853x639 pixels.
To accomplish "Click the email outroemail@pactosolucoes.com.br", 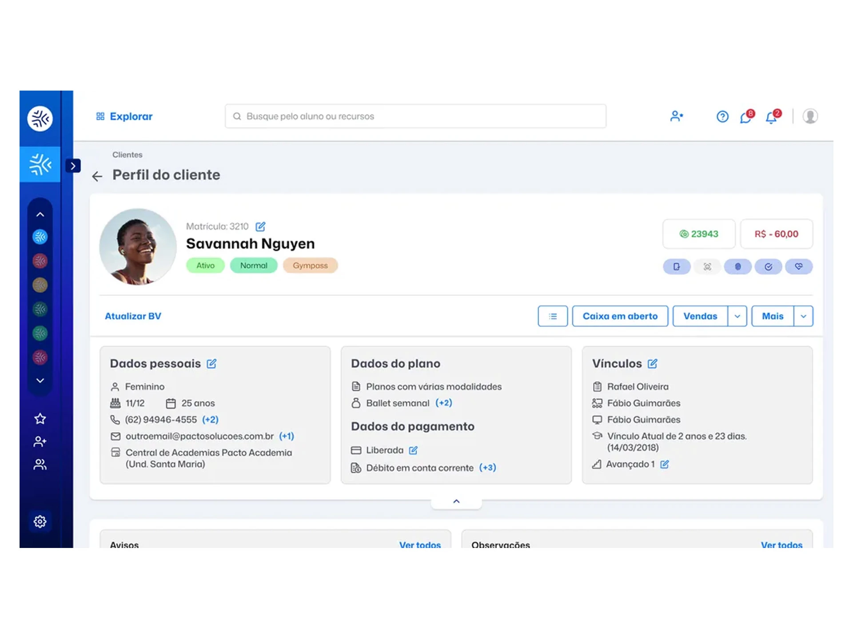I will pyautogui.click(x=199, y=436).
